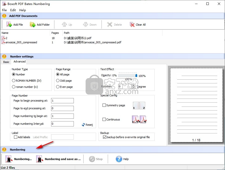Open Help from the bottom toolbar
The image size is (225, 170).
tap(122, 159)
